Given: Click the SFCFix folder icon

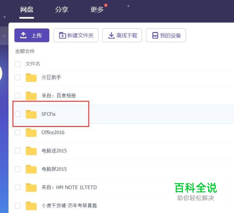Looking at the screenshot, I should click(x=31, y=114).
